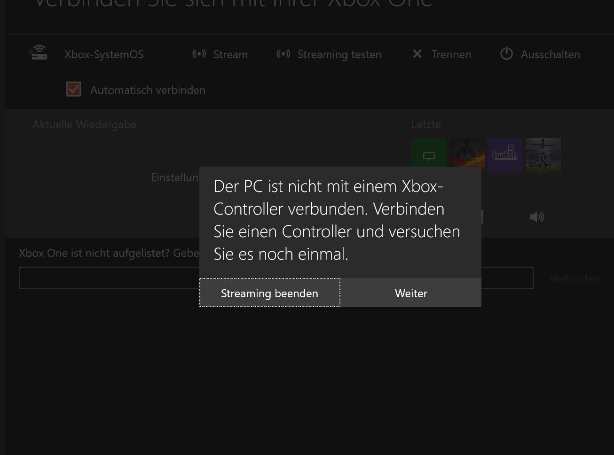Choose the Trennen label
614x455 pixels.
[451, 54]
